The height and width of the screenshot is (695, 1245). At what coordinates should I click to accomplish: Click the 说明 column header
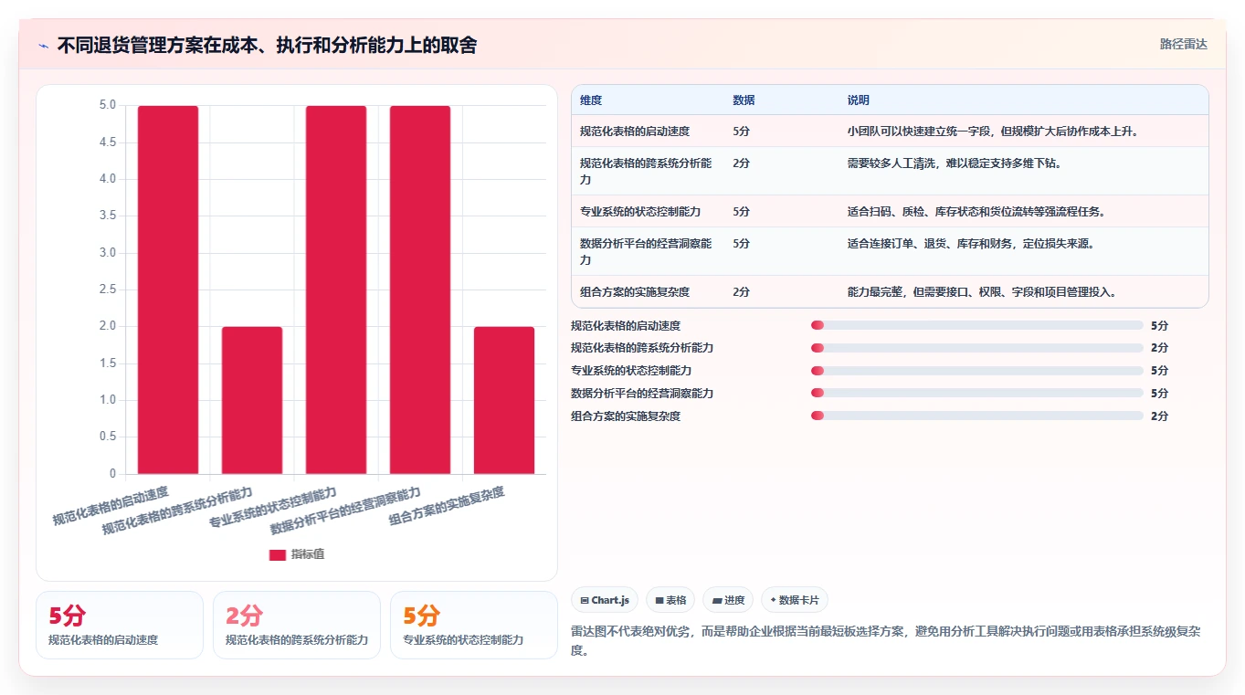pos(859,100)
